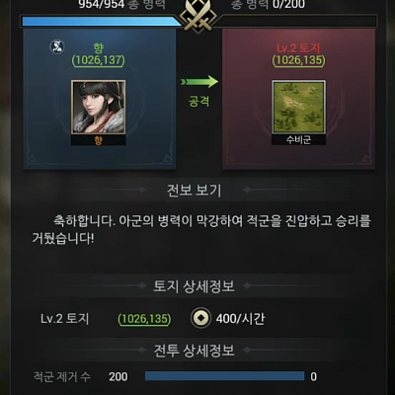Click the 전투 상세정보 section header

[x=194, y=351]
